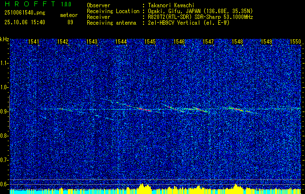Click the 1.1 kHz frequency label
This screenshot has width=305, height=194.
[4, 63]
